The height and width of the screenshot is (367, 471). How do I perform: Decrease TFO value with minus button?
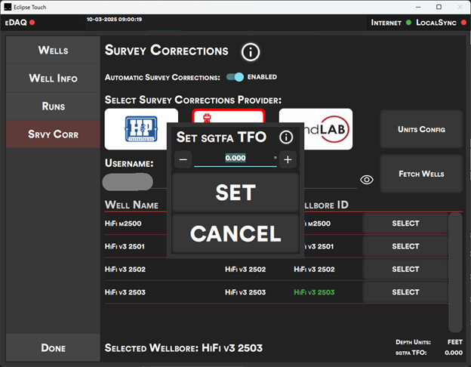[x=183, y=159]
